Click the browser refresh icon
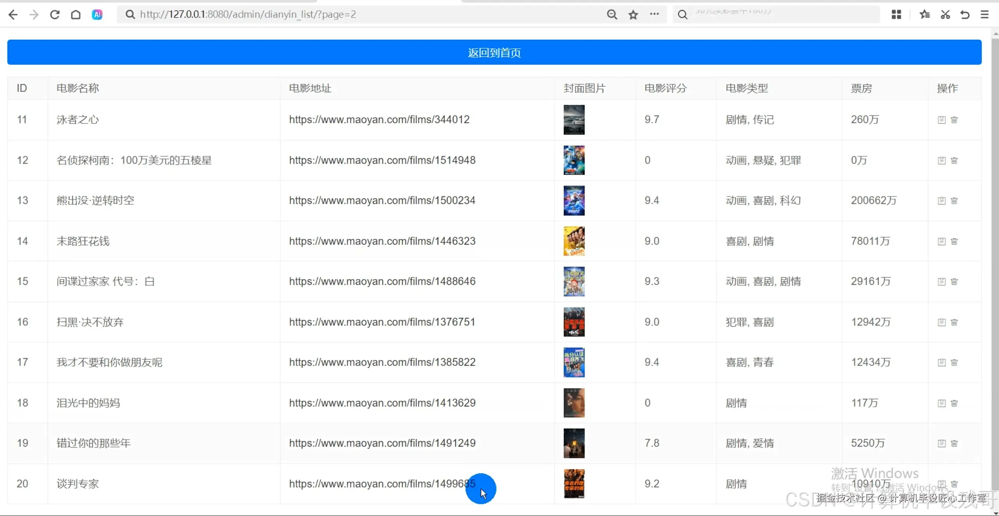The image size is (999, 516). [55, 14]
